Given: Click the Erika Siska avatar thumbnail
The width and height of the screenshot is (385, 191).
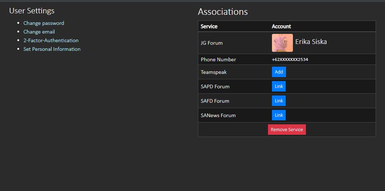Looking at the screenshot, I should (x=282, y=43).
